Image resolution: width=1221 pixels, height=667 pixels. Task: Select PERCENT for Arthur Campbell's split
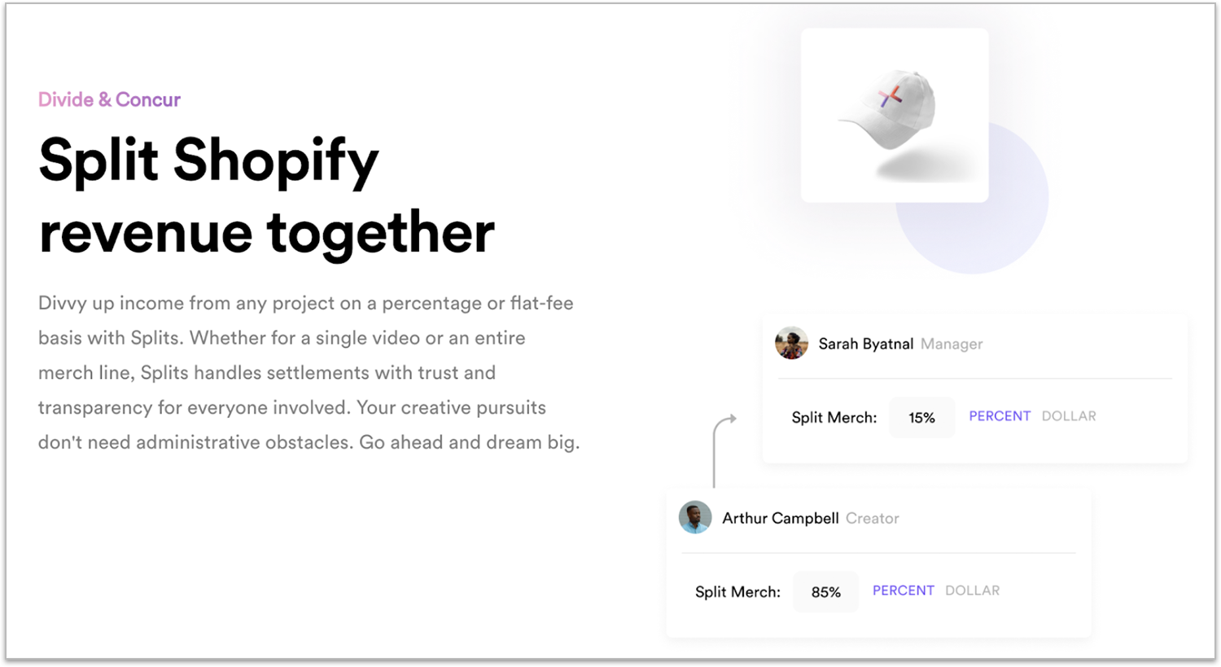[904, 590]
